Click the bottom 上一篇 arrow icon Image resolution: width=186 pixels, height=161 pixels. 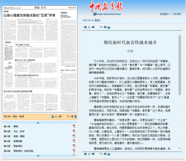(x=85, y=154)
